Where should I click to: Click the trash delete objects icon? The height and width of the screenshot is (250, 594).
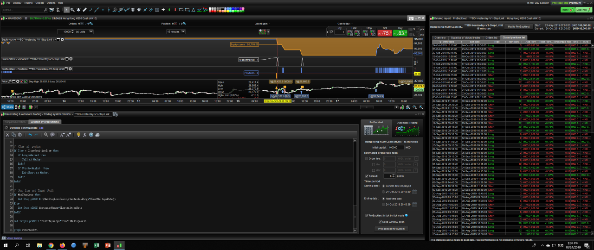point(133,9)
